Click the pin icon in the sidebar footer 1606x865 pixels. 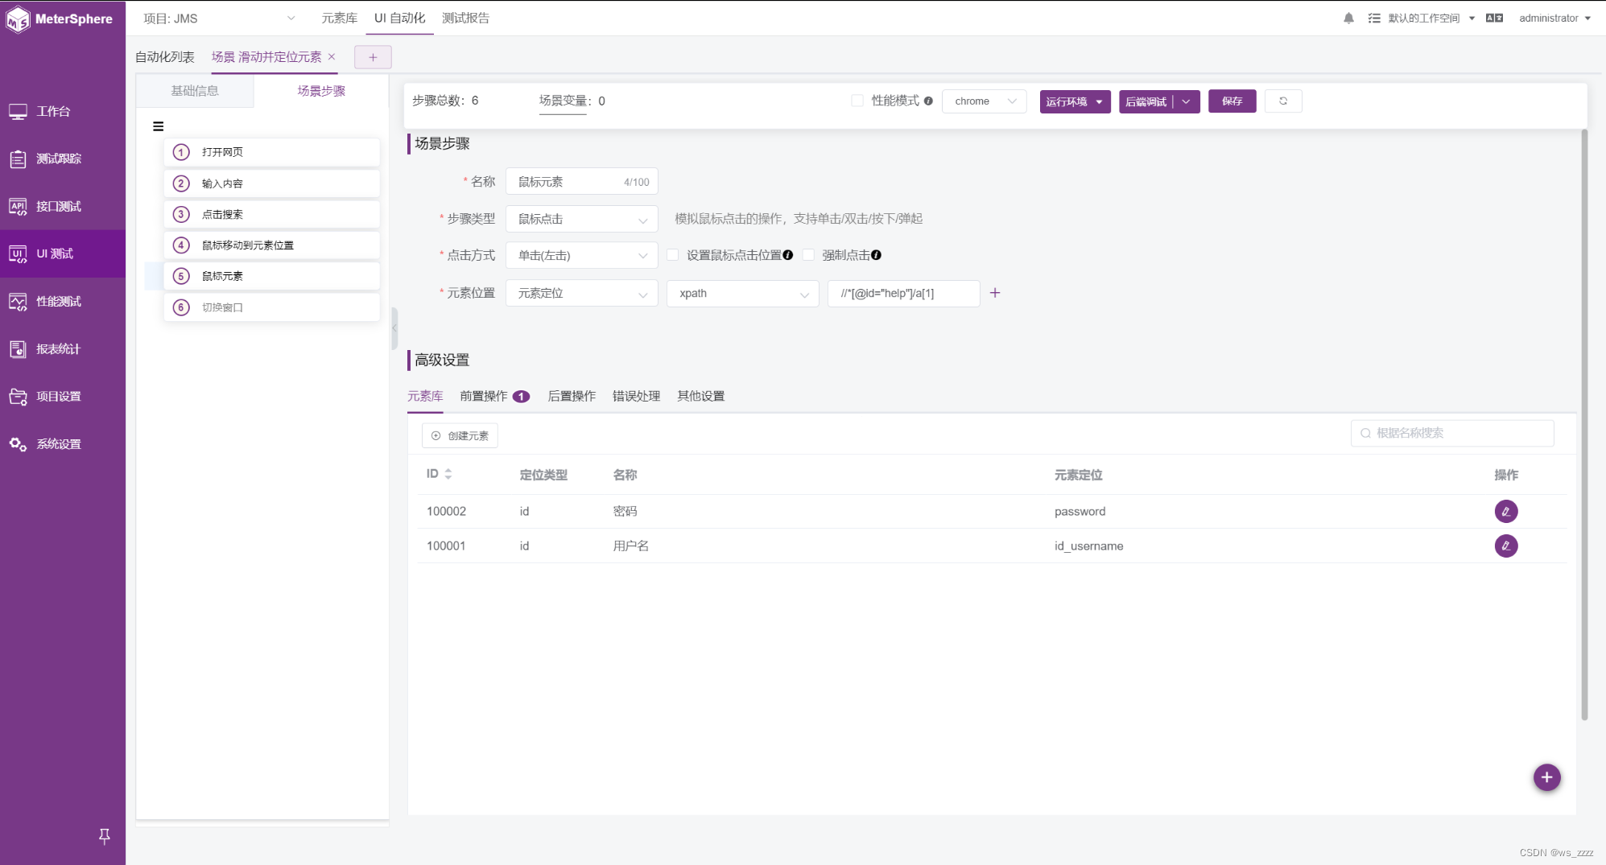(x=105, y=836)
